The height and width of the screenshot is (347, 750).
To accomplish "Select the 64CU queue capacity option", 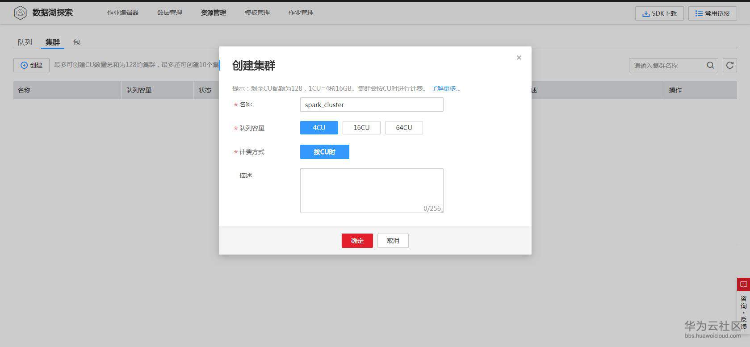I will click(404, 128).
